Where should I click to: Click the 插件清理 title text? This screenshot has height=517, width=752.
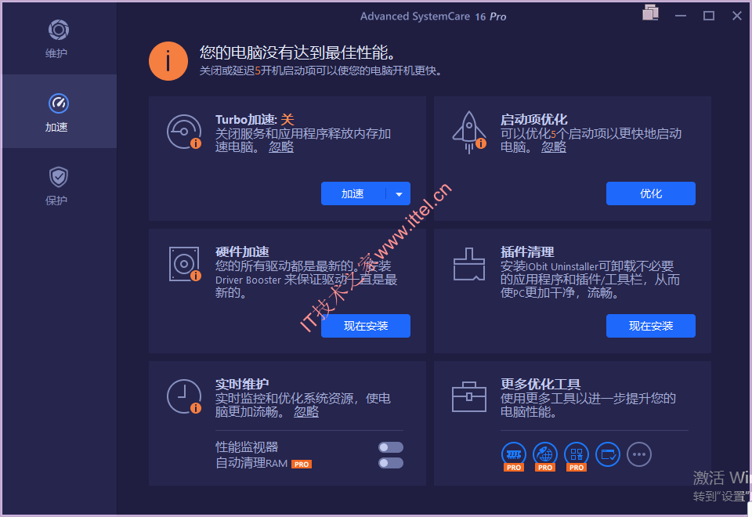527,251
